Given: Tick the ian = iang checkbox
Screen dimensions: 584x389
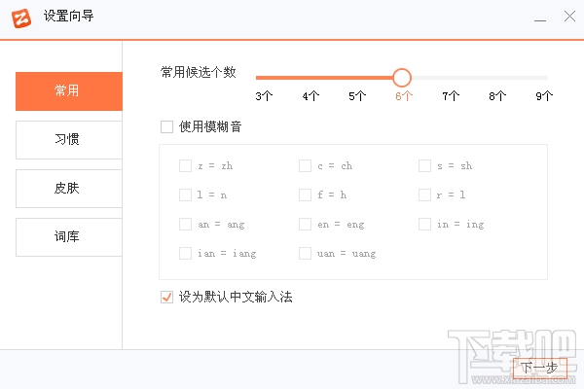Looking at the screenshot, I should (x=186, y=253).
